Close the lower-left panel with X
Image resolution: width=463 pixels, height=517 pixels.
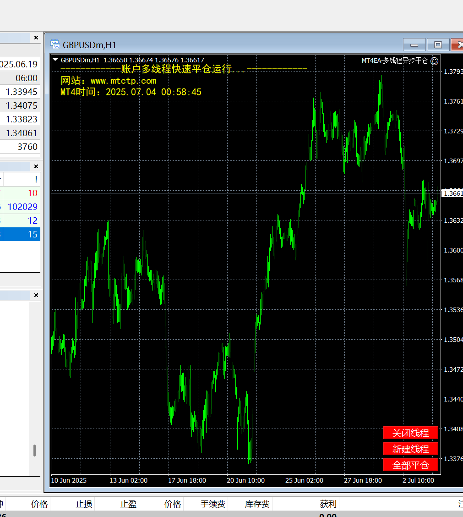coord(36,295)
